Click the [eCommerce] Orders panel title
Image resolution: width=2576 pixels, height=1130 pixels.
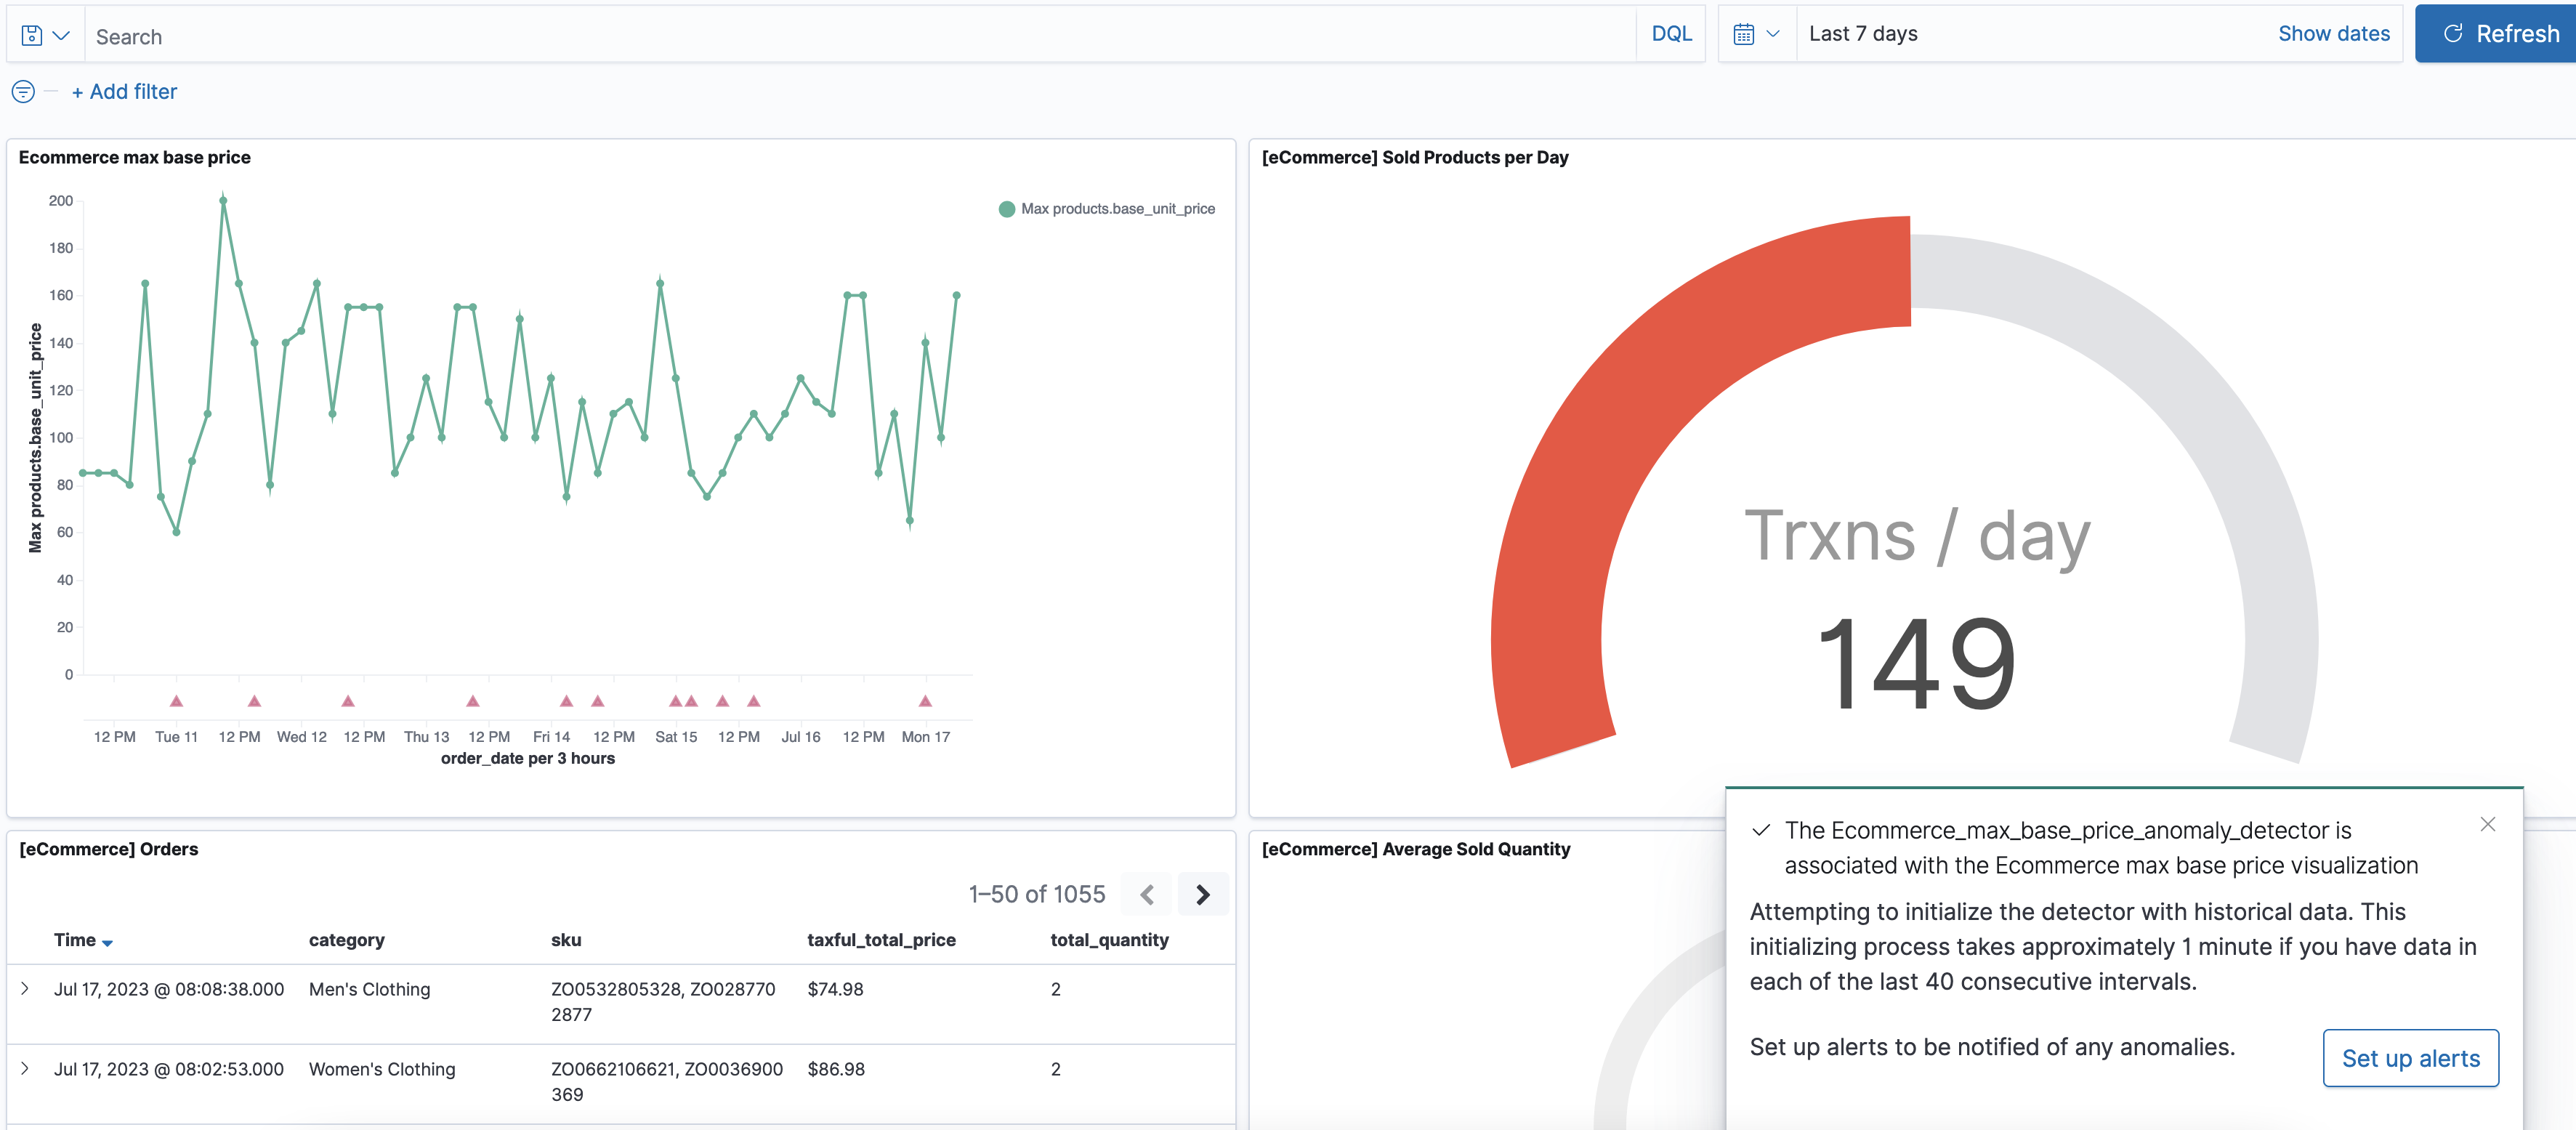[108, 849]
